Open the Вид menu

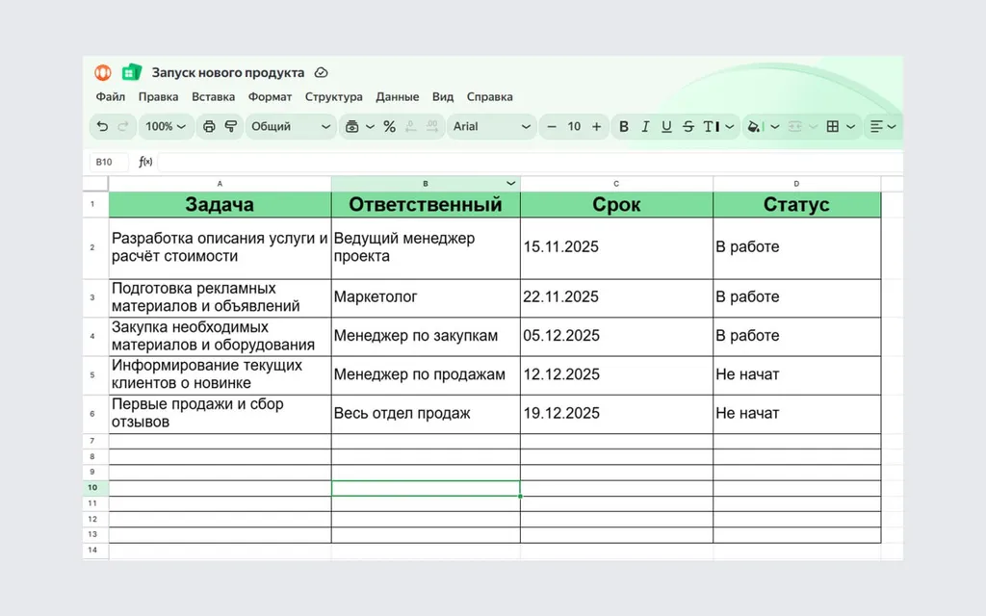click(x=443, y=97)
